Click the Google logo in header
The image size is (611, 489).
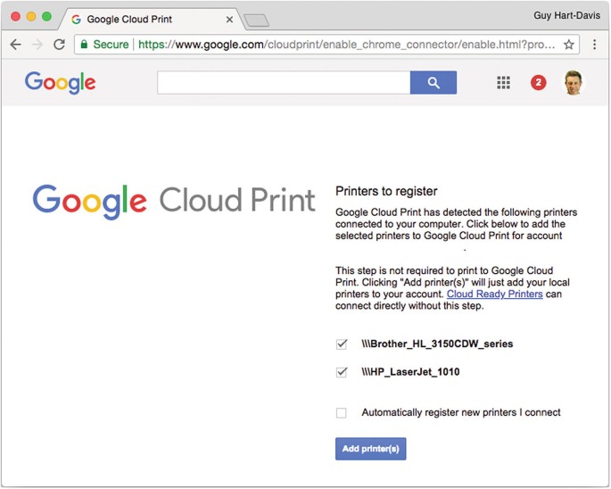[60, 83]
